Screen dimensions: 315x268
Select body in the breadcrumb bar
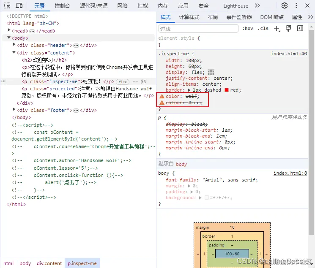pyautogui.click(x=25, y=263)
